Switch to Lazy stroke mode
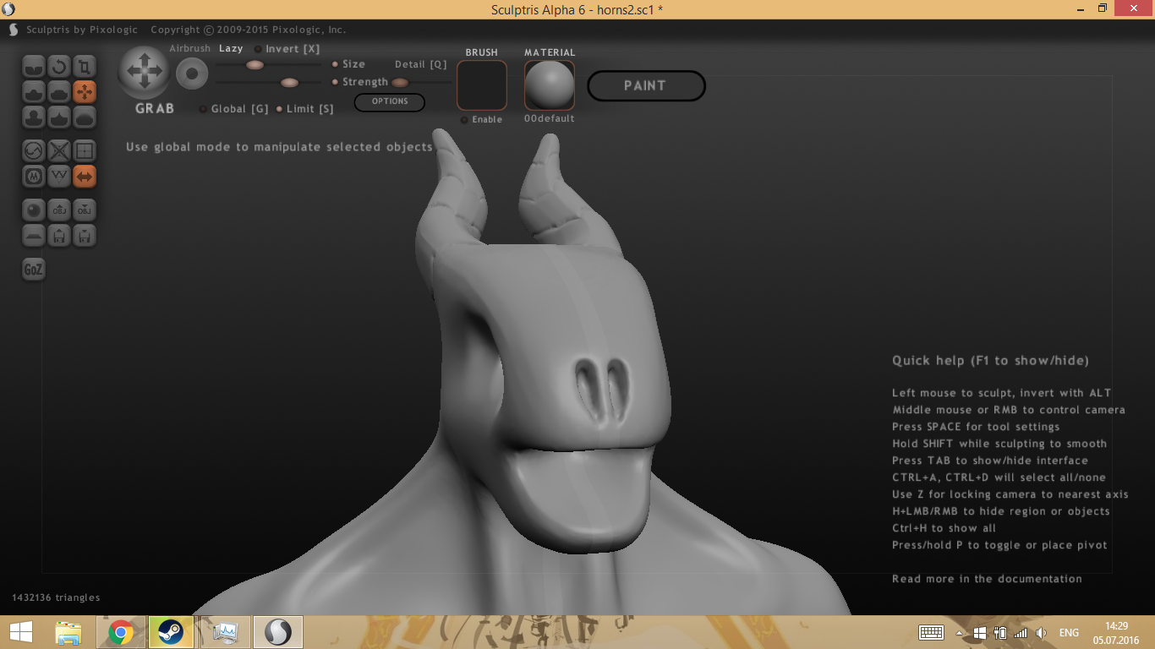 coord(231,49)
